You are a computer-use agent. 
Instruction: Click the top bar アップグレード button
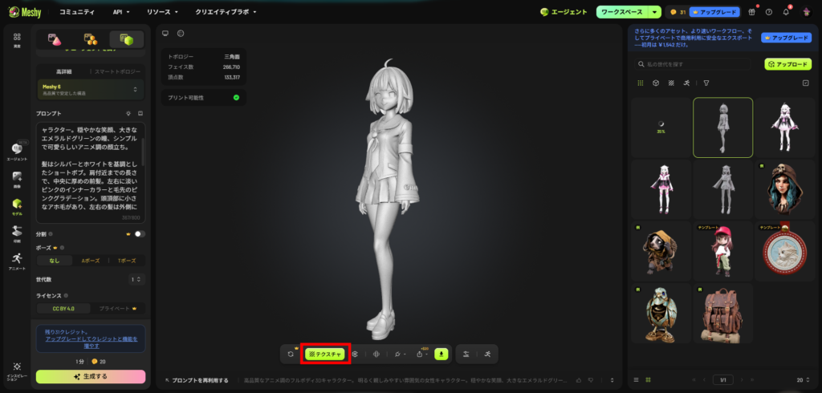714,12
